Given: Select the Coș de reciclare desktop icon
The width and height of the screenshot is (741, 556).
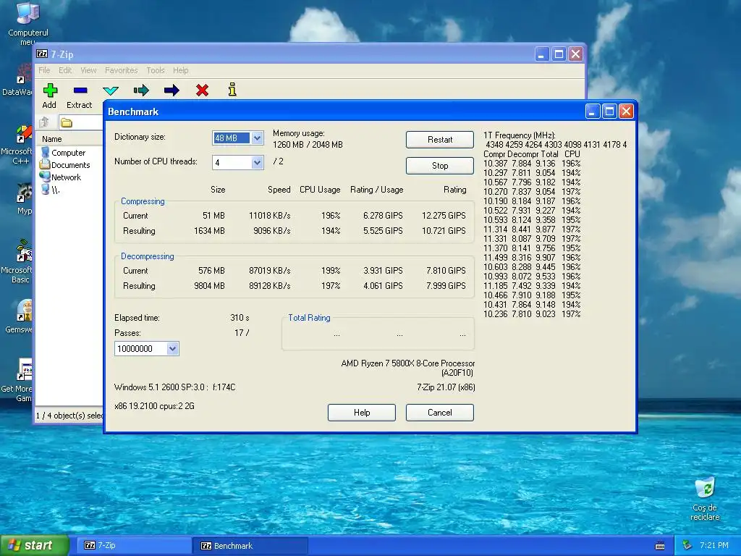Looking at the screenshot, I should 705,499.
